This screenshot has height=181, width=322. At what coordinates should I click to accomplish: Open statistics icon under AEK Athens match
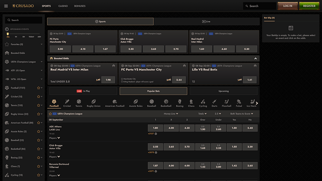[156, 134]
